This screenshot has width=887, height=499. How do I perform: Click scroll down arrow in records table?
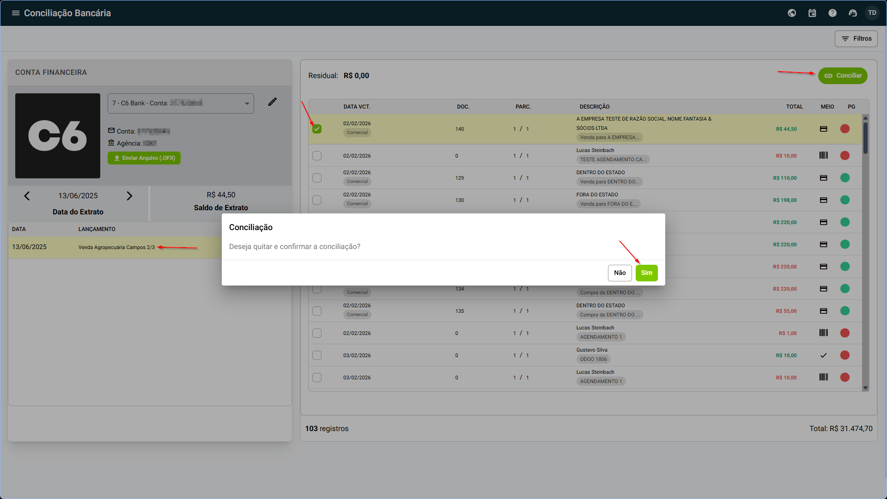(865, 388)
